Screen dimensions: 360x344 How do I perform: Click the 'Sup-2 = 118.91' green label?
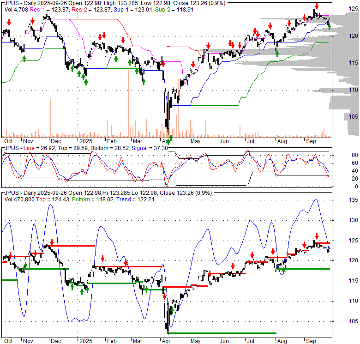coord(174,10)
